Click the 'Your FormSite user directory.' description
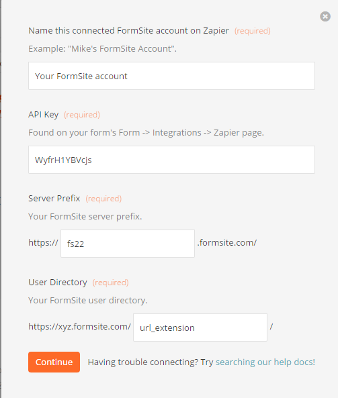338x398 pixels. point(88,300)
